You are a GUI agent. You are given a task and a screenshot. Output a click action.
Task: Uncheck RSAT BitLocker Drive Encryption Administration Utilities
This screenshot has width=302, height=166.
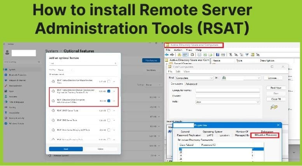pos(109,101)
